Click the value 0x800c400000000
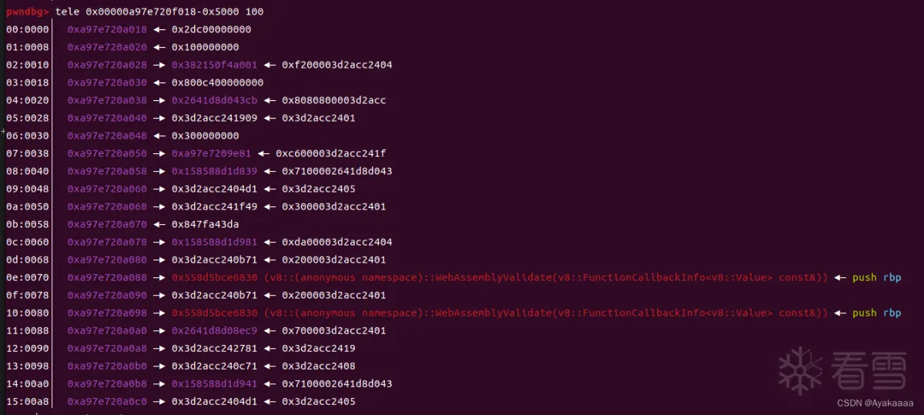 pos(217,82)
